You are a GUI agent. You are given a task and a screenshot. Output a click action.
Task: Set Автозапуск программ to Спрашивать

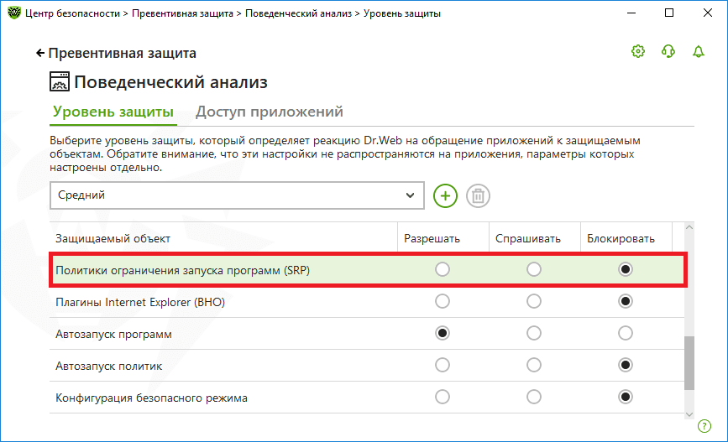[533, 333]
